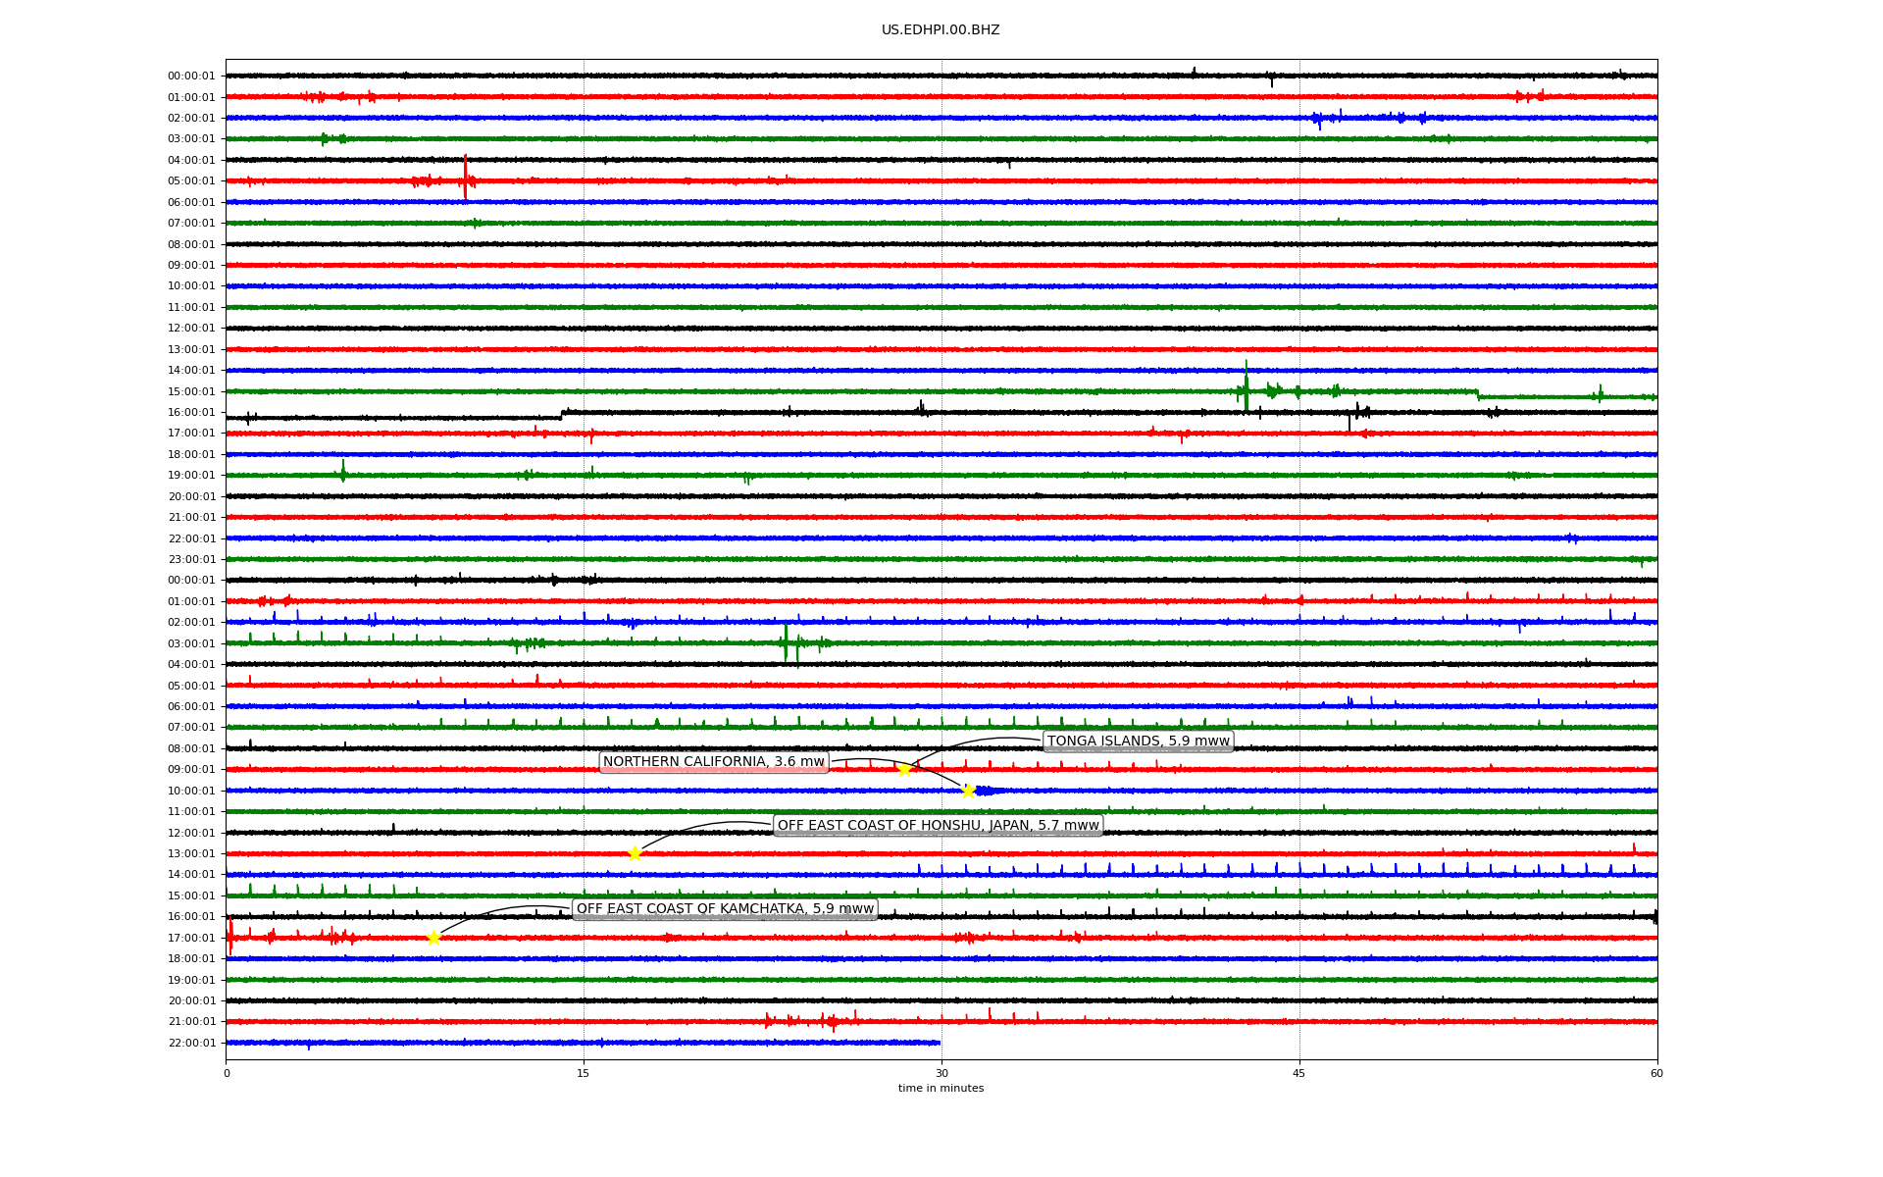Click the 15 tick label on x-axis
This screenshot has width=1883, height=1177.
[x=584, y=1073]
